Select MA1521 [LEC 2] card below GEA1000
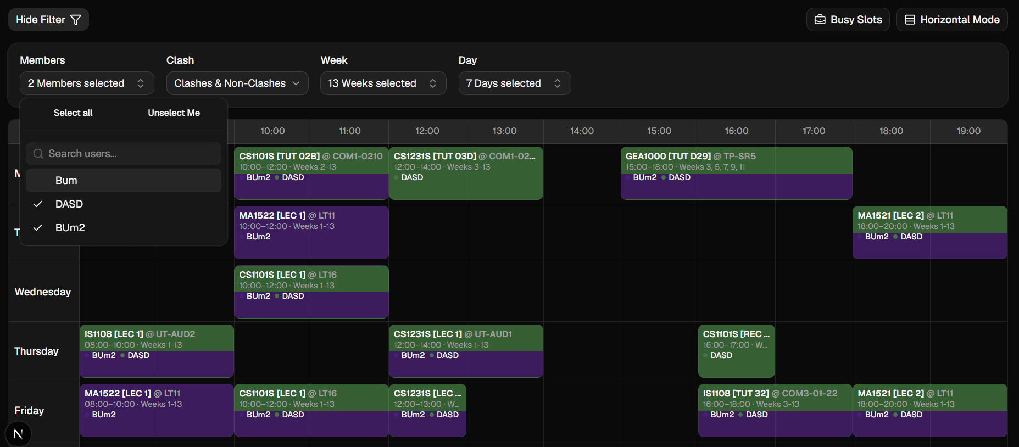This screenshot has height=447, width=1019. [x=930, y=232]
